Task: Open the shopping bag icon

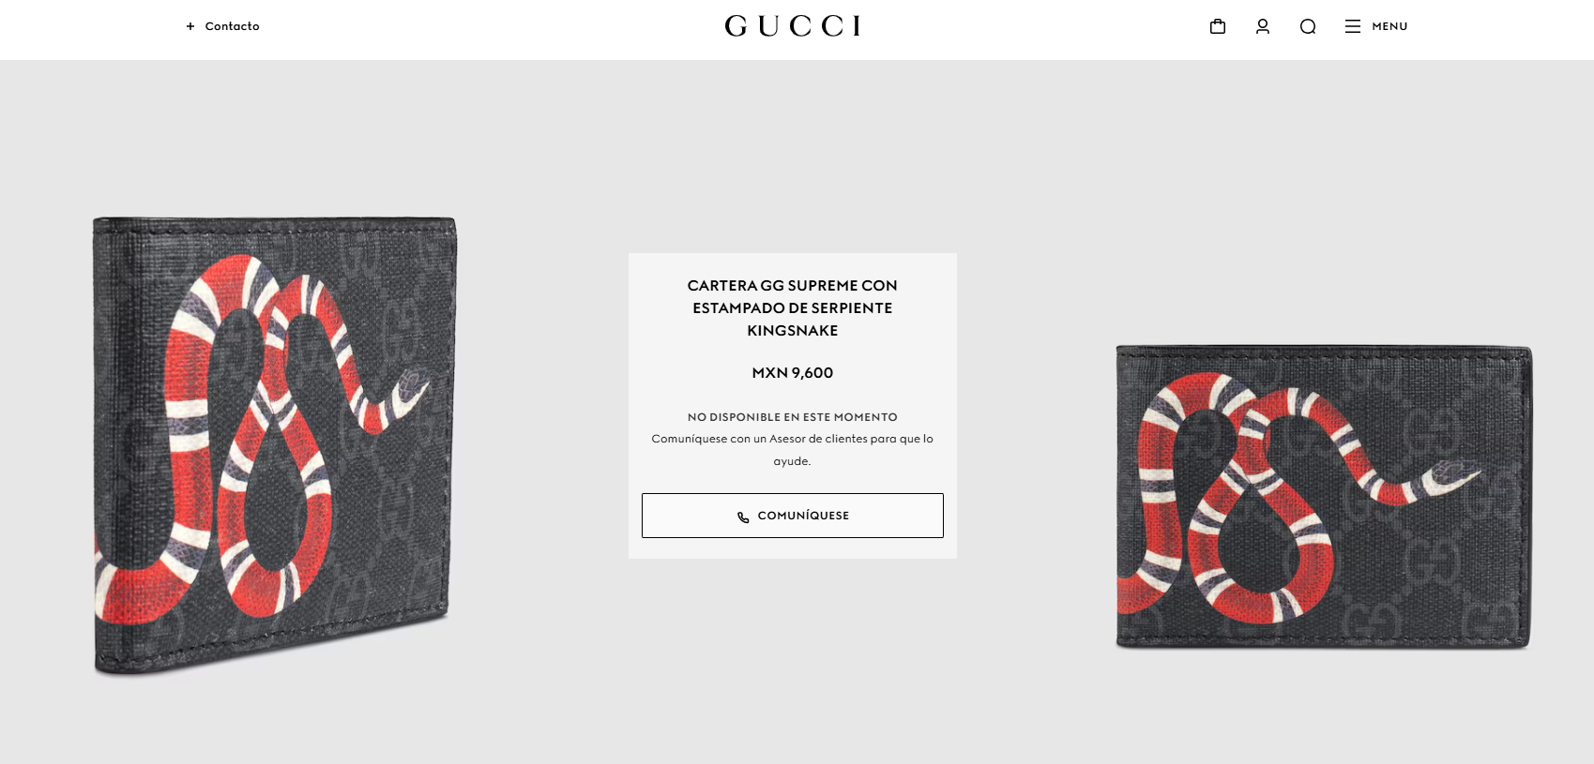Action: click(1218, 26)
